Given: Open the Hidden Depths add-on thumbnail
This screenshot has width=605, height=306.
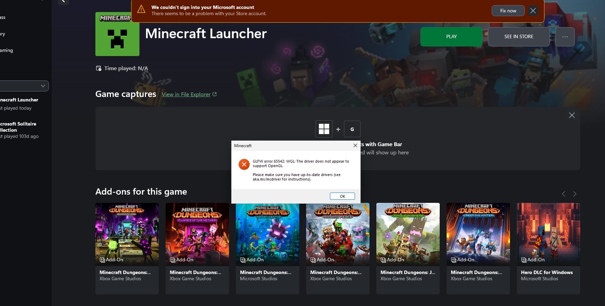Looking at the screenshot, I should click(x=268, y=234).
